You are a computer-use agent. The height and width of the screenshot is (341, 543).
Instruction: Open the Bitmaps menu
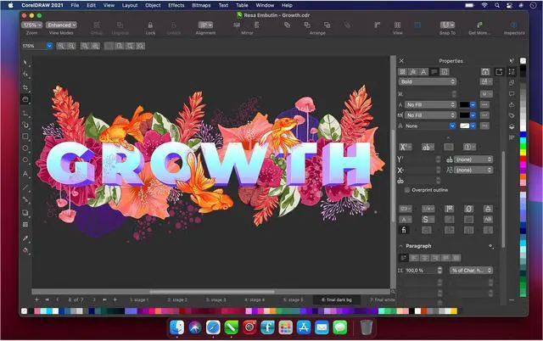click(201, 5)
